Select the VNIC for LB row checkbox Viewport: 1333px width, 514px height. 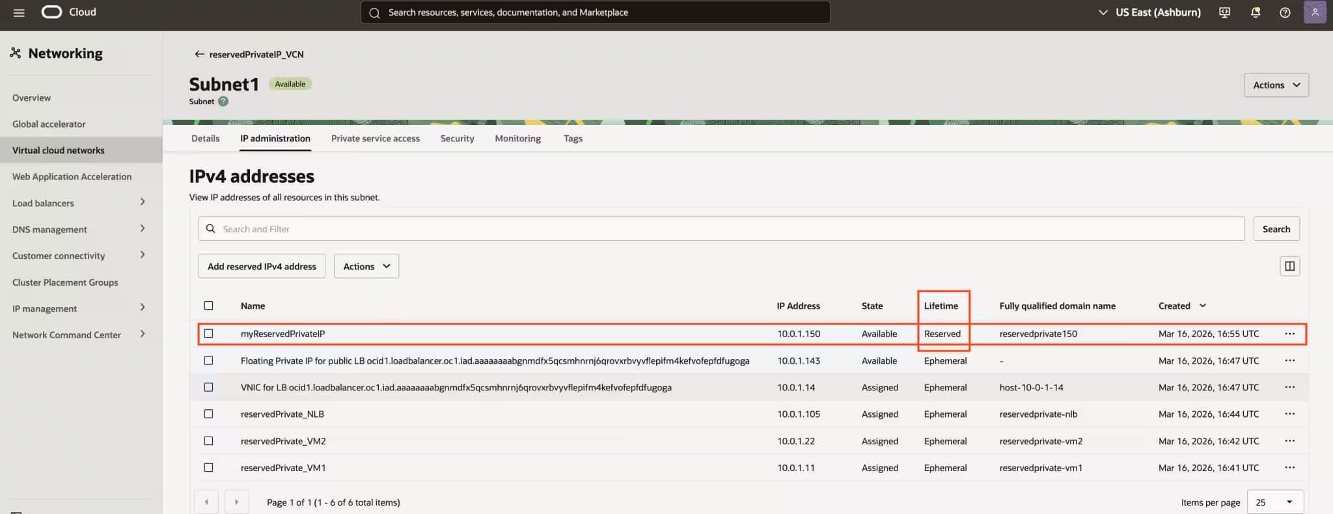(x=208, y=387)
